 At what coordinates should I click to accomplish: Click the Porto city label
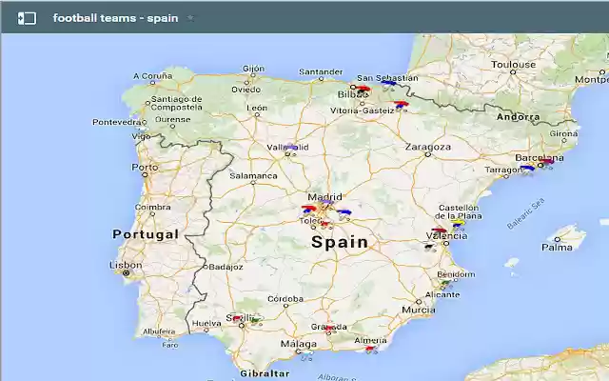(145, 168)
